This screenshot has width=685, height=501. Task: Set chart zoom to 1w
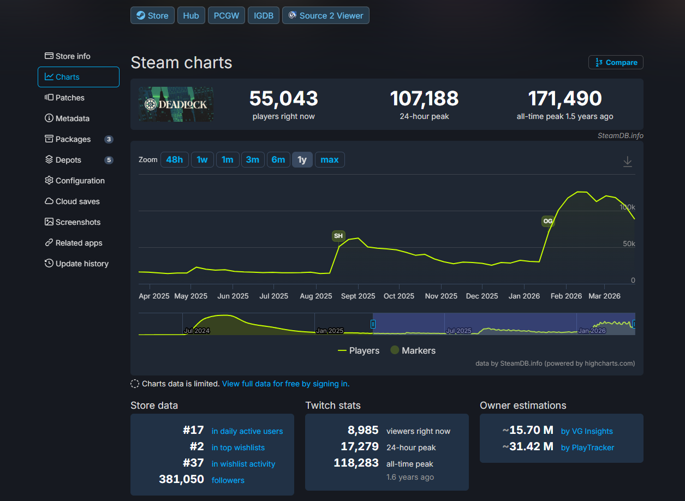(x=202, y=160)
